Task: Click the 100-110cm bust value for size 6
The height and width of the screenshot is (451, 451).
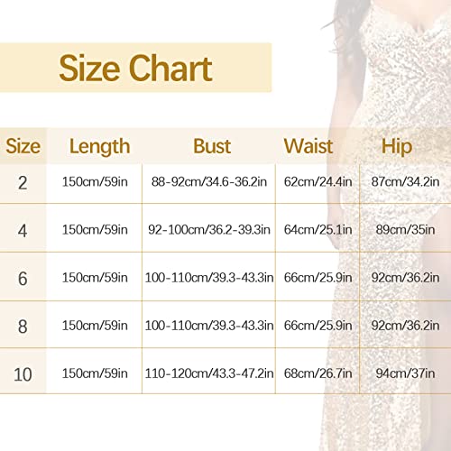Action: [209, 278]
